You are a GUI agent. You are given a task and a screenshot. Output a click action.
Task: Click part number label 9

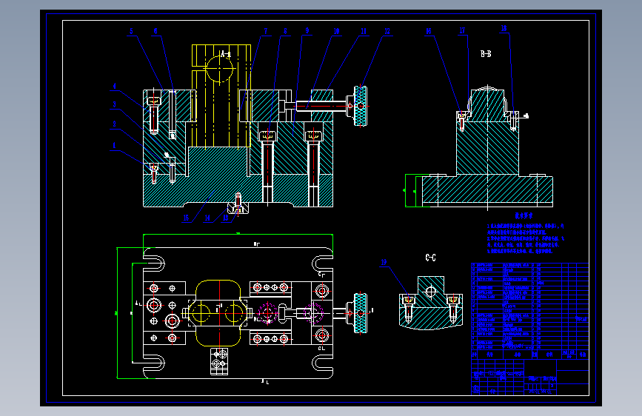pos(307,30)
